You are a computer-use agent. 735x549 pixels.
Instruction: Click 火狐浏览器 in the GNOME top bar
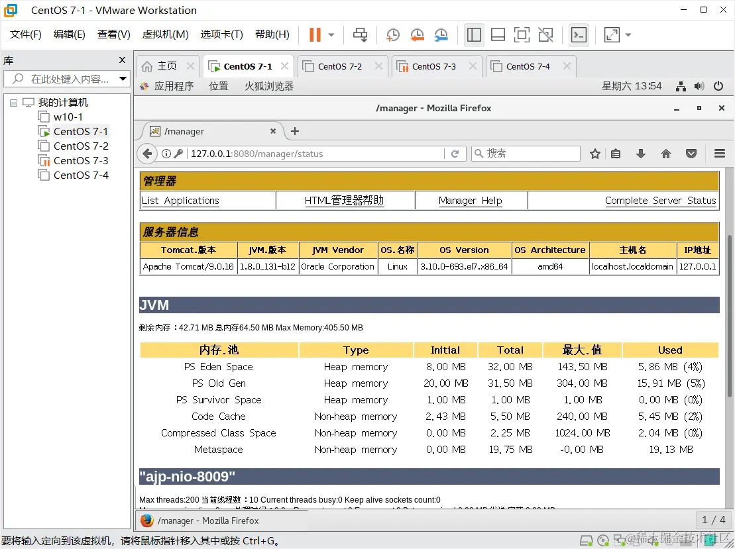pos(269,86)
